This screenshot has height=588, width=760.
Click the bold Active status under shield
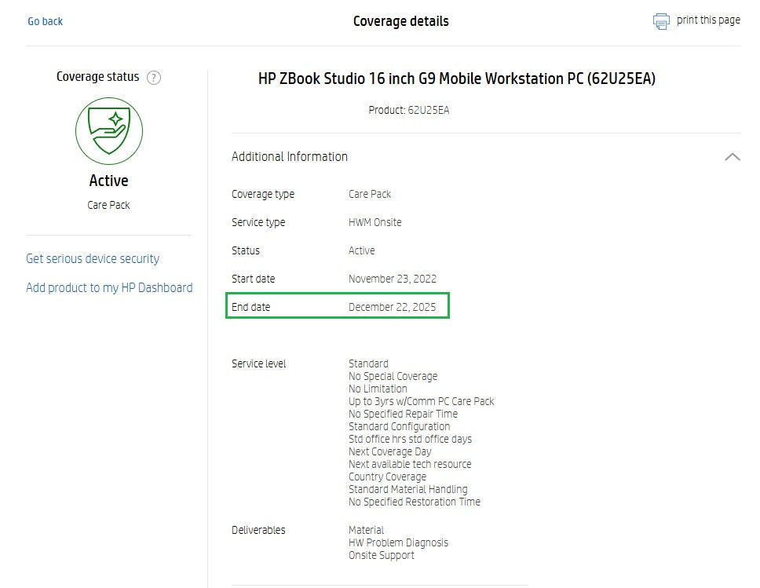point(108,181)
